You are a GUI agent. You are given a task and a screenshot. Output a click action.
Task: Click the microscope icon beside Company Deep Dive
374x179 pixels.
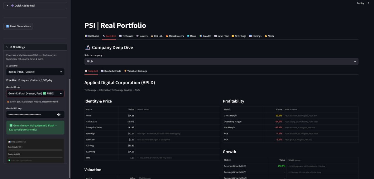88,48
